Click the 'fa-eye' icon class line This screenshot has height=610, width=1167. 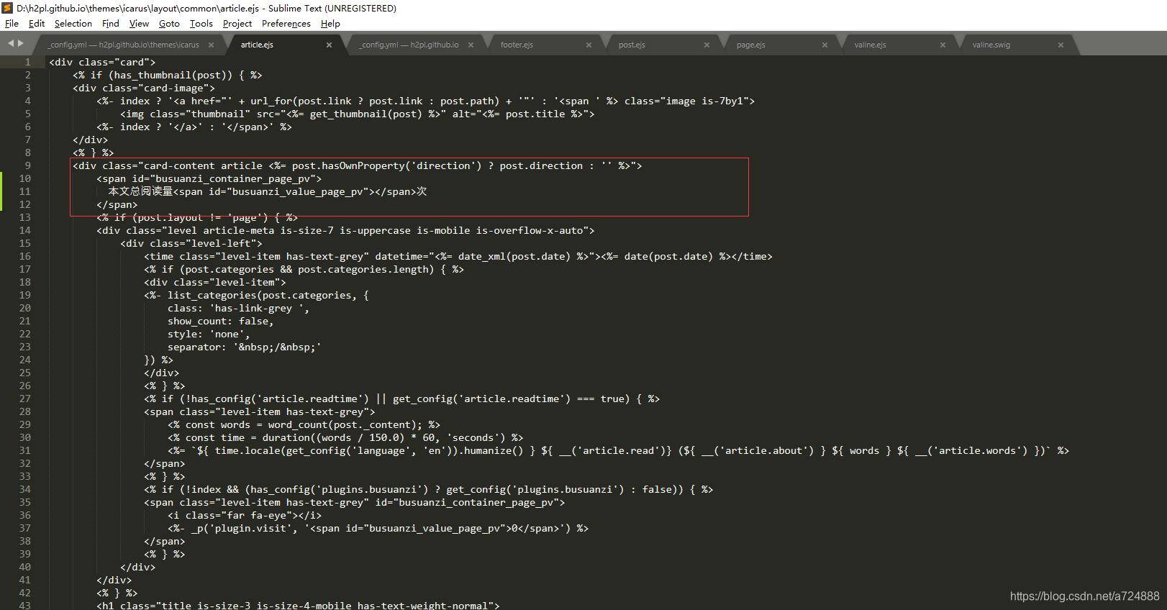pos(245,515)
